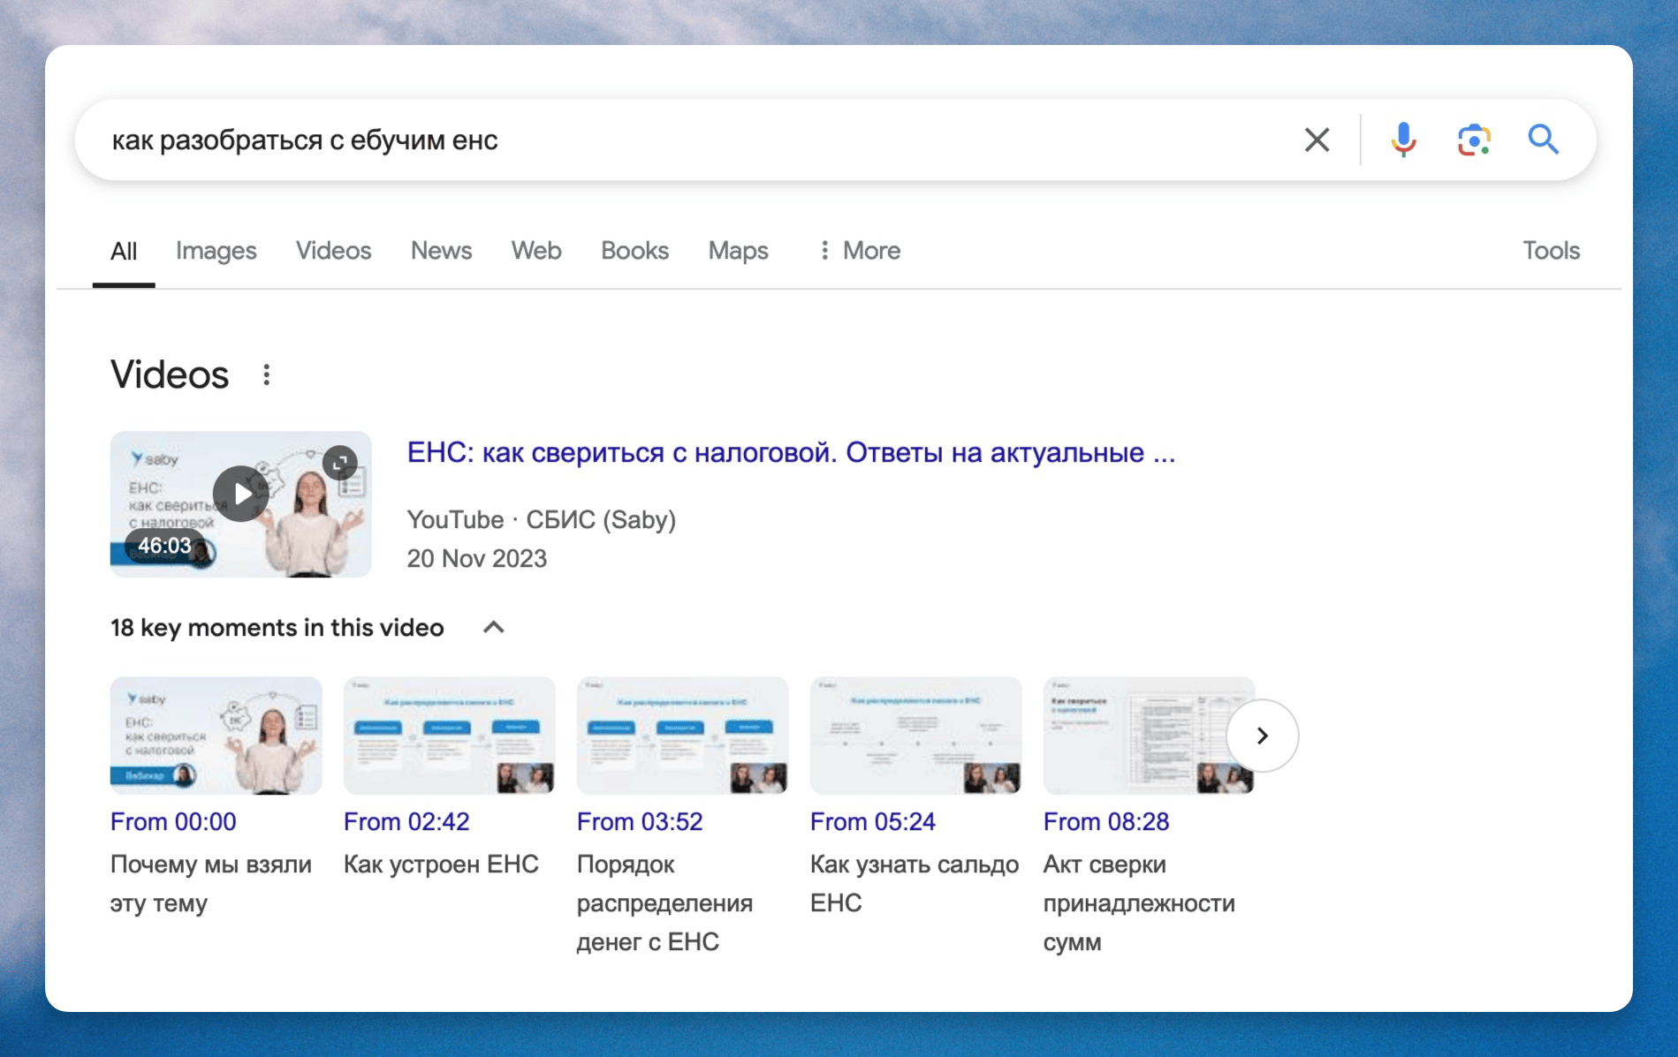Open the Tools options
1678x1057 pixels.
click(x=1551, y=251)
